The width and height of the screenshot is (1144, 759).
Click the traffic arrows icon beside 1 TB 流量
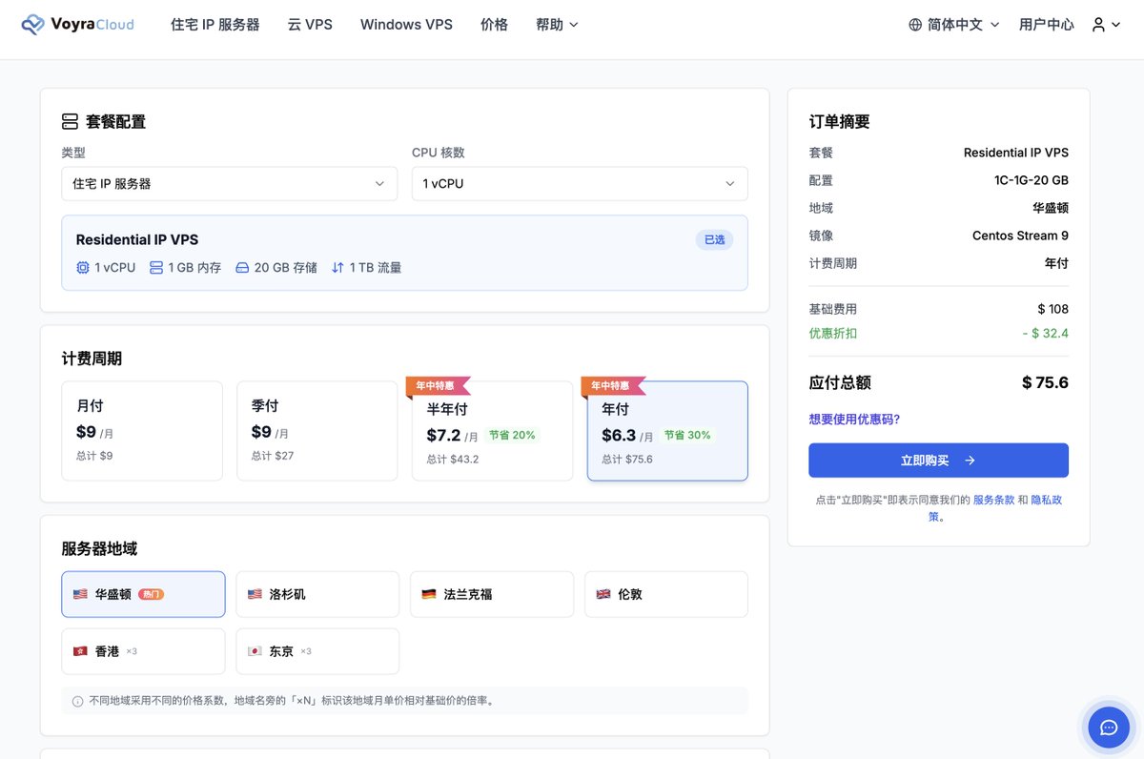point(337,268)
